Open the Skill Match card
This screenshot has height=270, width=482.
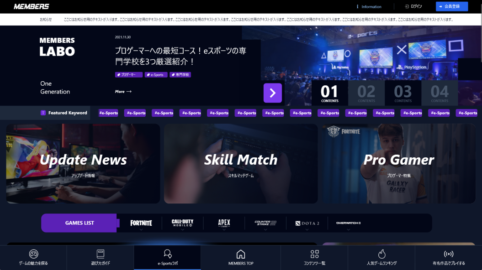tap(241, 164)
